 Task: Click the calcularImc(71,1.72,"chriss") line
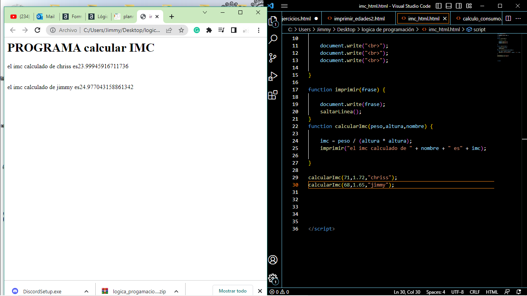[x=353, y=178]
